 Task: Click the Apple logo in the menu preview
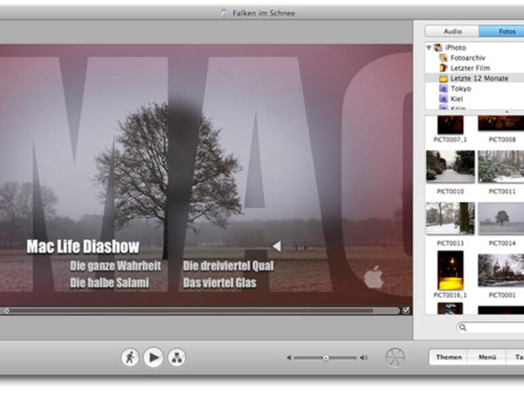(x=374, y=277)
